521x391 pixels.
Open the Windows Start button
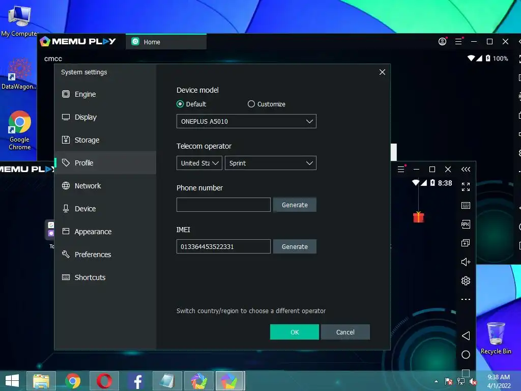pos(12,381)
